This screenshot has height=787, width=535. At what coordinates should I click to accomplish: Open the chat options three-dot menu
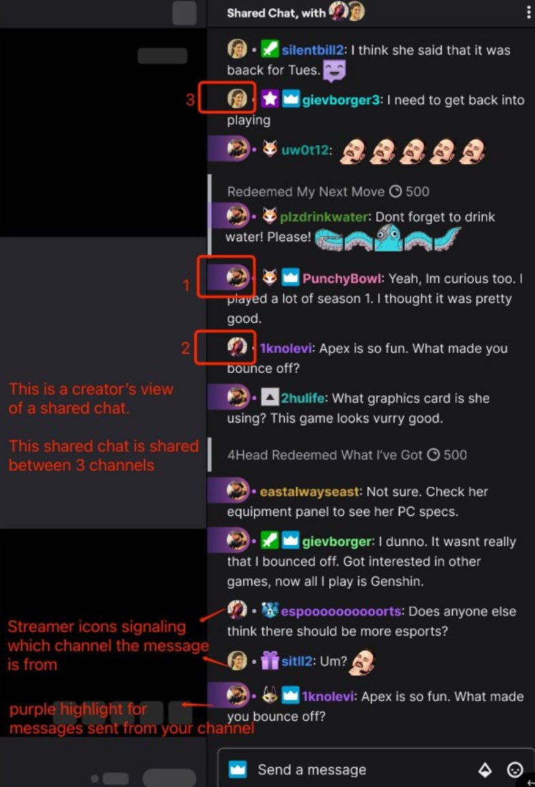[x=528, y=12]
